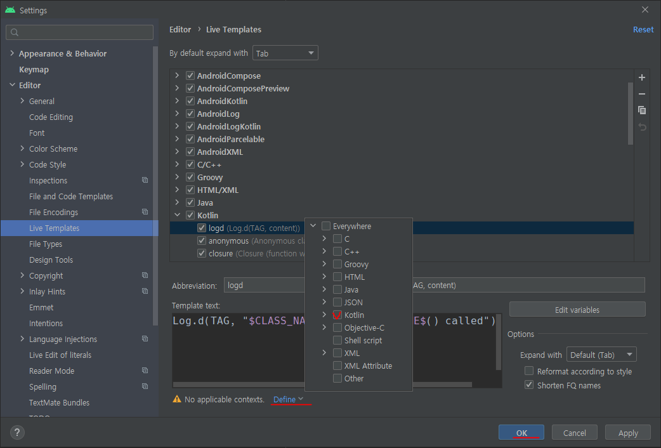Image resolution: width=661 pixels, height=448 pixels.
Task: Click the Editor breadcrumb link
Action: point(180,30)
